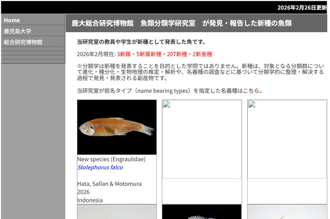Viewport: 330px width, 219px height.
Task: Open the Stolephorus falco fish photo
Action: coord(117,127)
